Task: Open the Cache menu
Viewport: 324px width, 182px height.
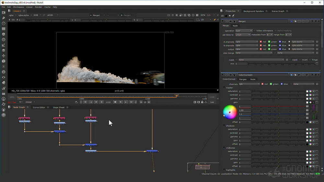Action: [47, 7]
